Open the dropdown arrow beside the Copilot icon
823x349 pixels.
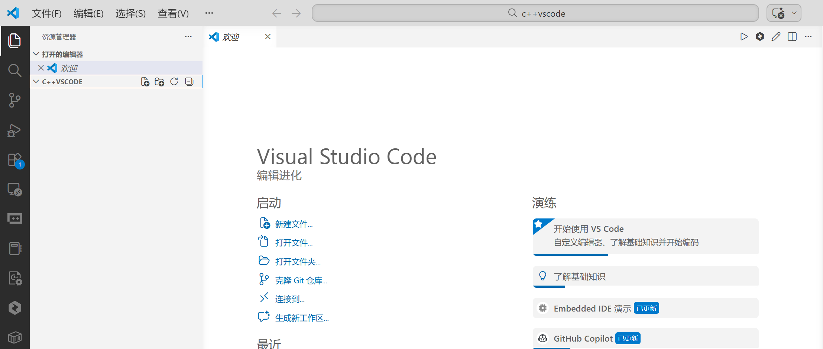pyautogui.click(x=794, y=13)
